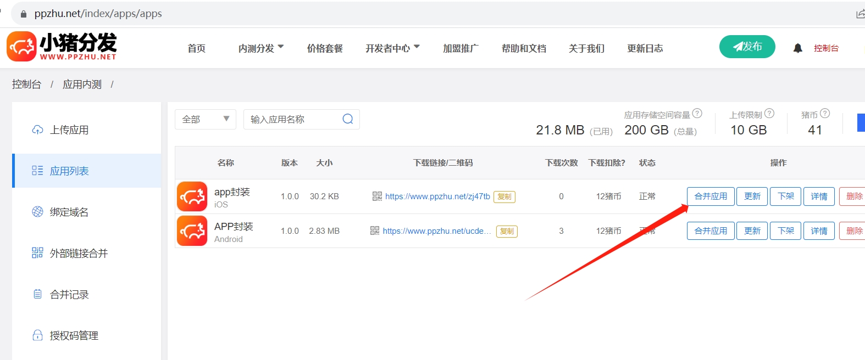865x360 pixels.
Task: Click the help icon beside 猪币
Action: pyautogui.click(x=825, y=114)
